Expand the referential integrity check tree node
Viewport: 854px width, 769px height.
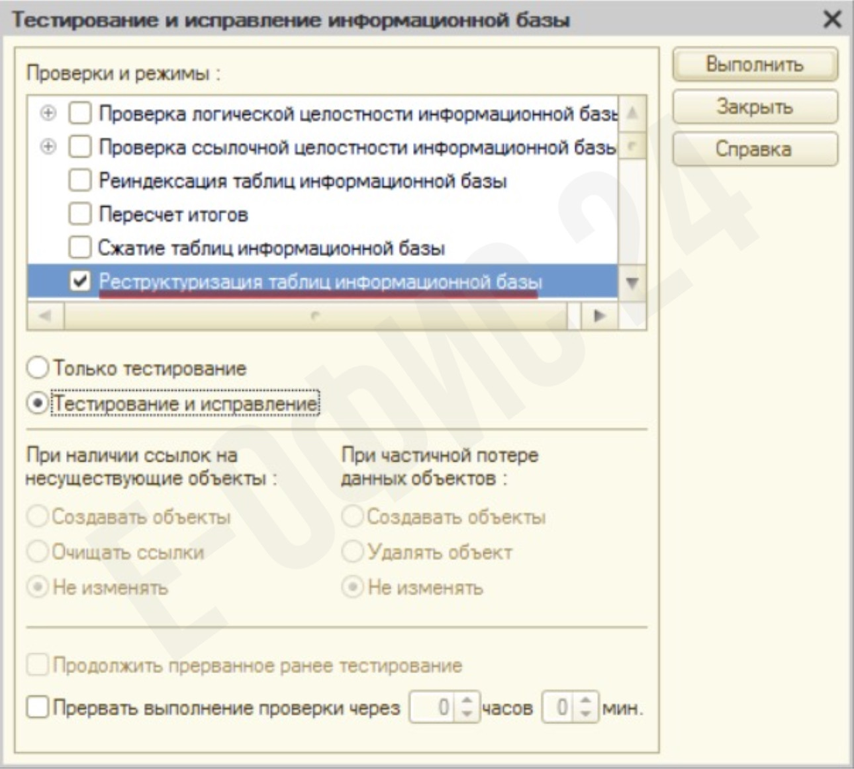[x=48, y=146]
